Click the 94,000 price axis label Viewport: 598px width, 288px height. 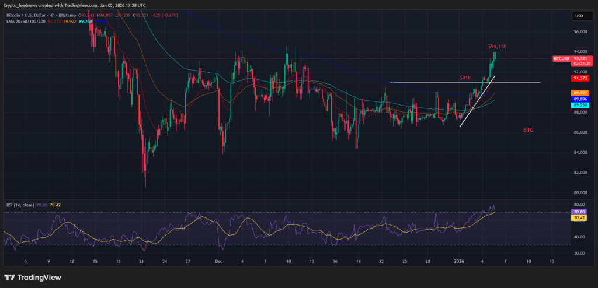coord(579,52)
